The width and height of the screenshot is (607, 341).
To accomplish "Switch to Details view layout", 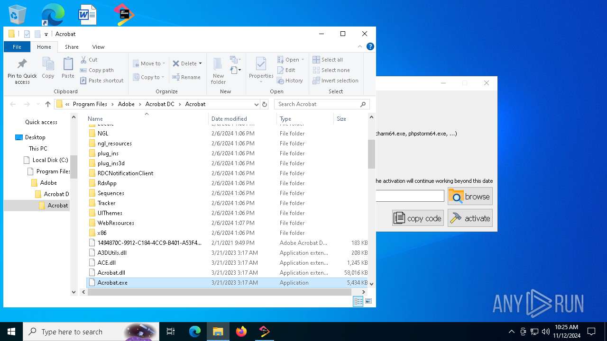I will [x=358, y=301].
